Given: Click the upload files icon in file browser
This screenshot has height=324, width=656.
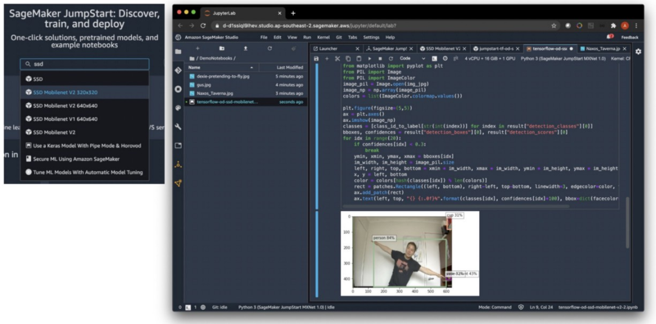Looking at the screenshot, I should pyautogui.click(x=245, y=49).
